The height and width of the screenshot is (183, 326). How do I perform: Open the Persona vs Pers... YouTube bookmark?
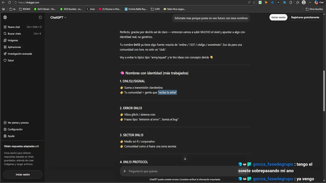click(x=110, y=9)
